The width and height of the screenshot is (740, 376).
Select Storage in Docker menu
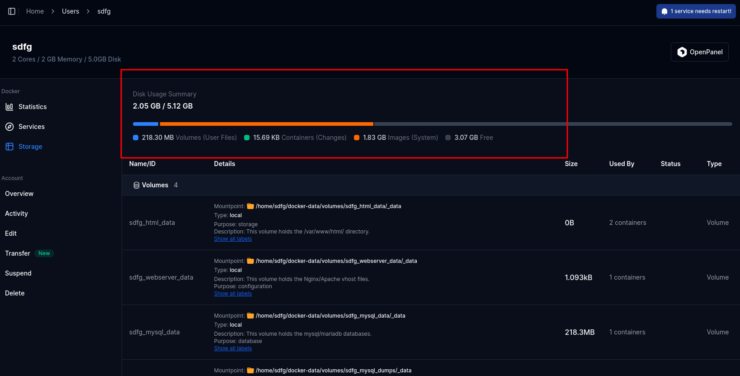[x=30, y=147]
